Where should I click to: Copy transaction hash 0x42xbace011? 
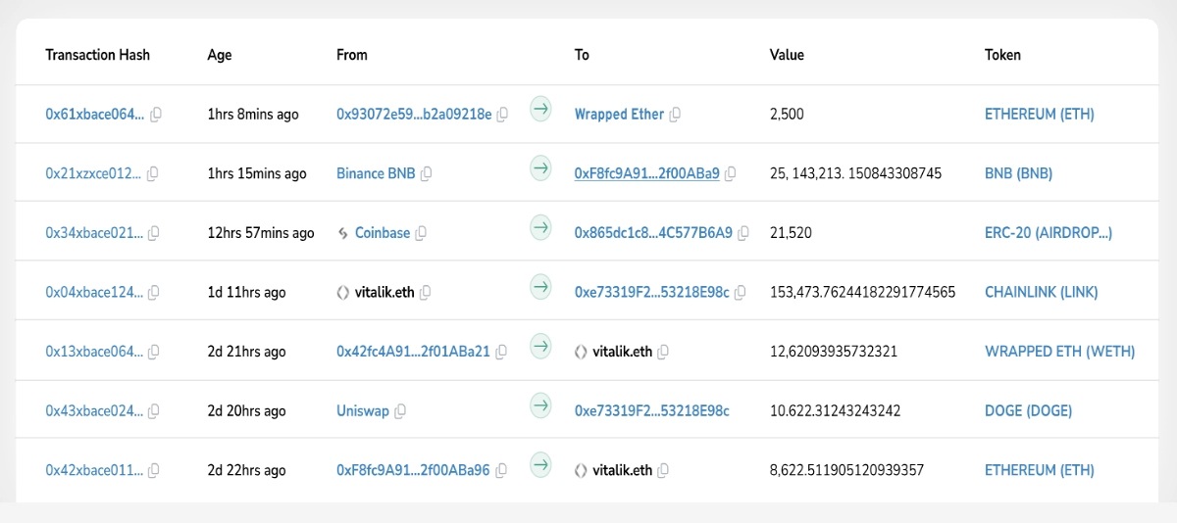pyautogui.click(x=155, y=471)
